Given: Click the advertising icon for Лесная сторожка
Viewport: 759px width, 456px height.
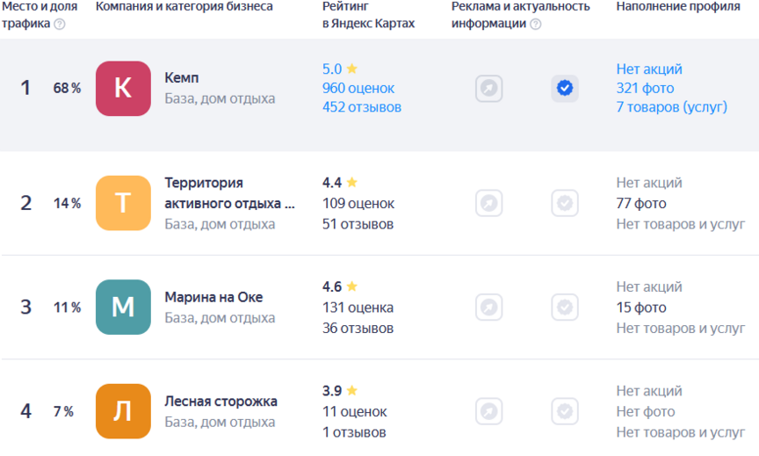Looking at the screenshot, I should 489,411.
